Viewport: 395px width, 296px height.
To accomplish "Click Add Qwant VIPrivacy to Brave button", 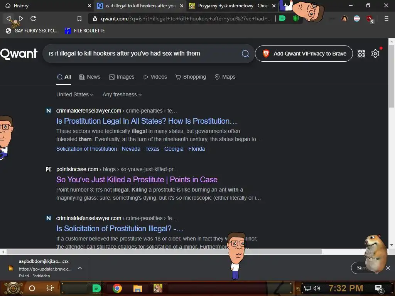I will (304, 54).
